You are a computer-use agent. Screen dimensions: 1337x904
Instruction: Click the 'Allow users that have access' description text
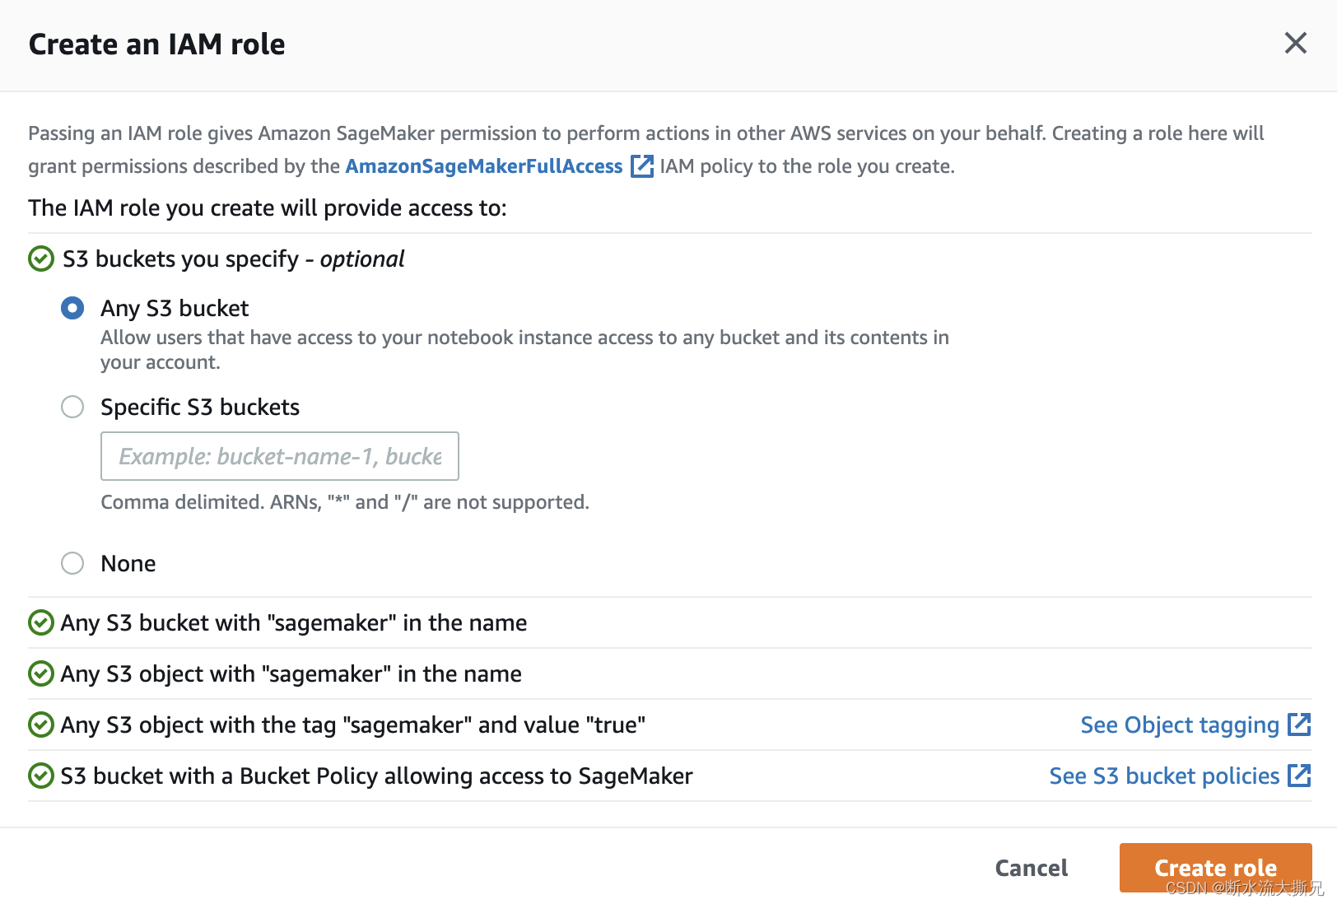524,350
